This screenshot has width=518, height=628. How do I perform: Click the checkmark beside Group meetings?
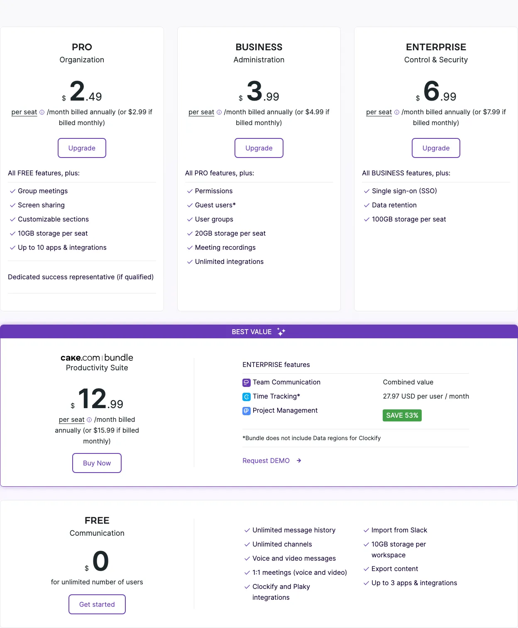[x=12, y=191]
